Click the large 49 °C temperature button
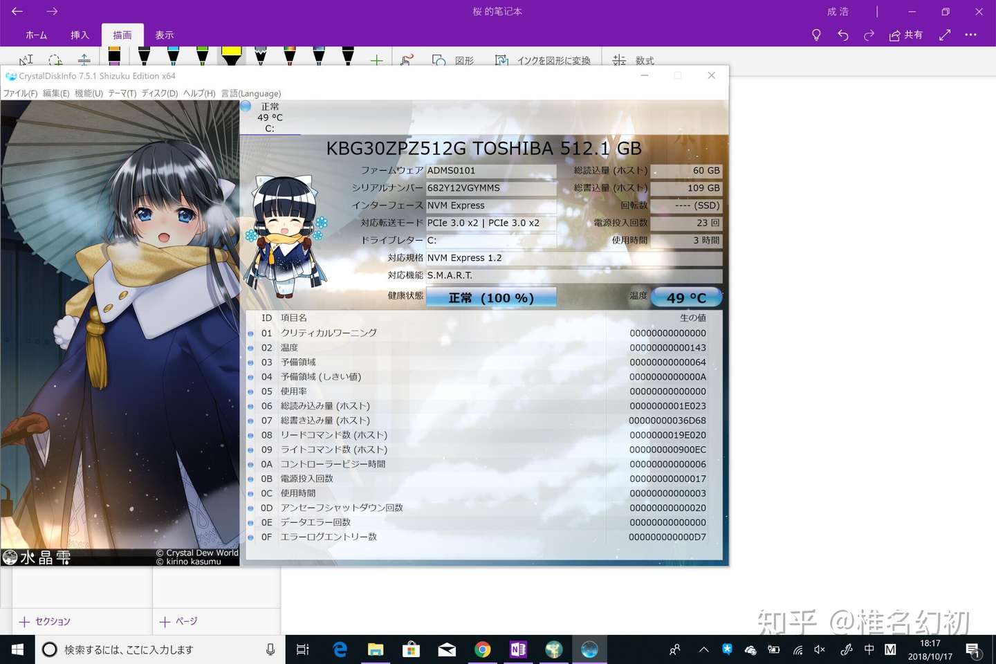996x664 pixels. click(686, 297)
